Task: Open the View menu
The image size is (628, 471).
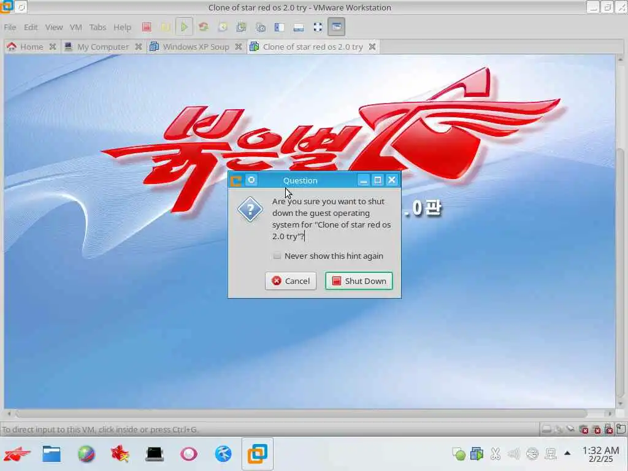Action: [x=54, y=27]
